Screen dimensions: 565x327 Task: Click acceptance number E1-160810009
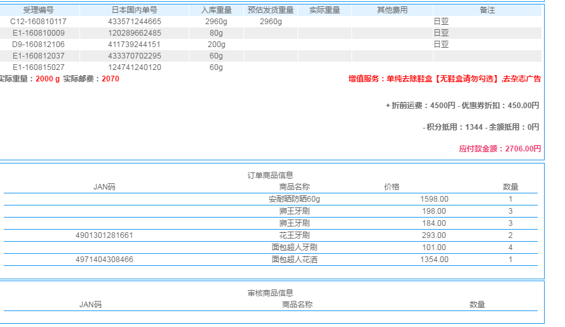tap(39, 33)
